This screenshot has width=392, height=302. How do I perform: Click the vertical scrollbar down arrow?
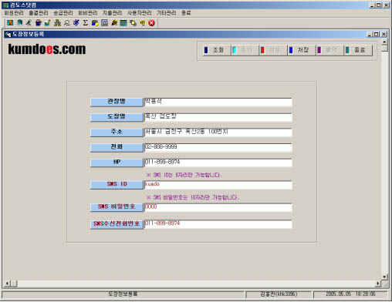[x=384, y=277]
